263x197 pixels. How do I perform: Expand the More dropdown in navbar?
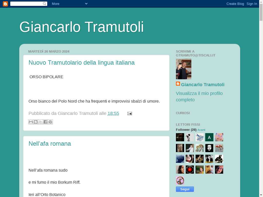tap(69, 4)
